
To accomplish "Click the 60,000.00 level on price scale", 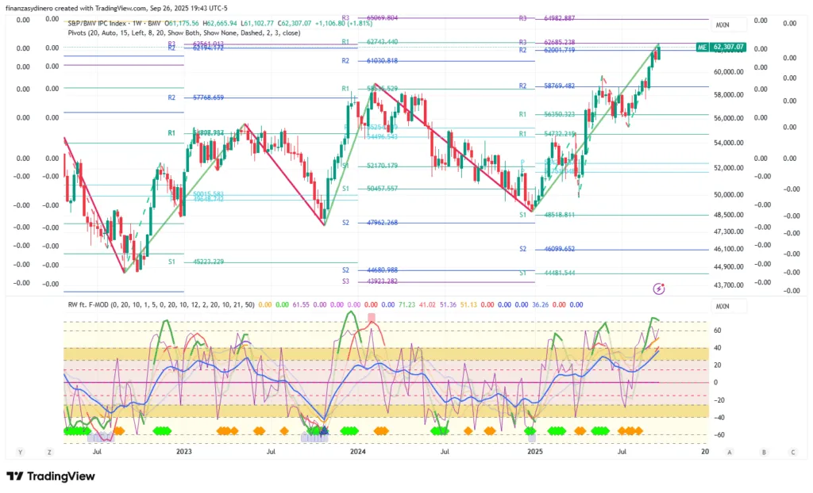I will tap(730, 71).
